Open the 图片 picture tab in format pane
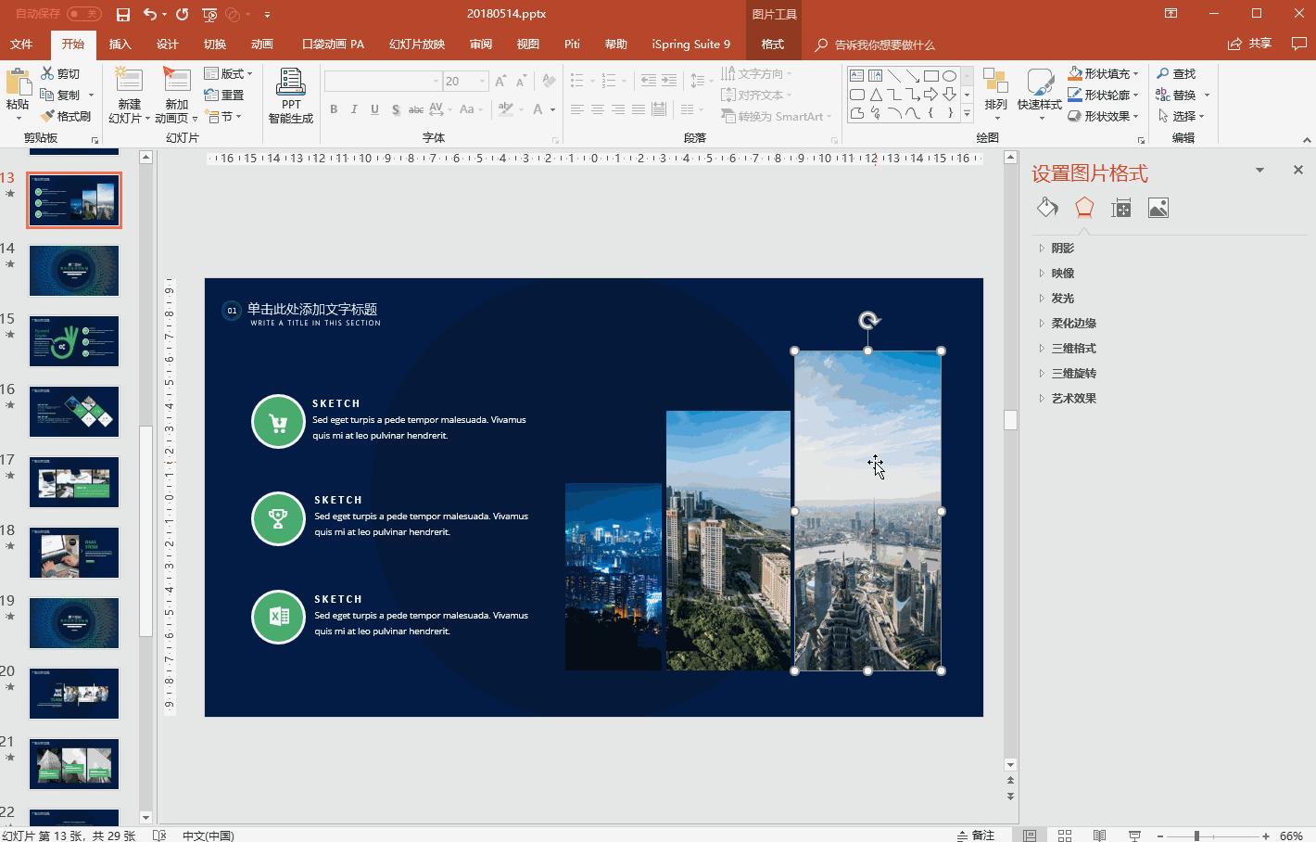Screen dimensions: 1316x842 pos(1158,208)
